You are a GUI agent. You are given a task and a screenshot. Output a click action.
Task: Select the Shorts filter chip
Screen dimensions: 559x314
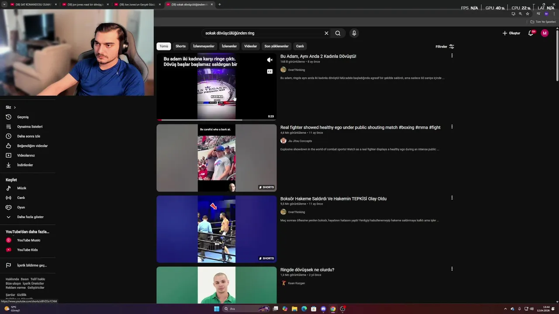coord(180,46)
